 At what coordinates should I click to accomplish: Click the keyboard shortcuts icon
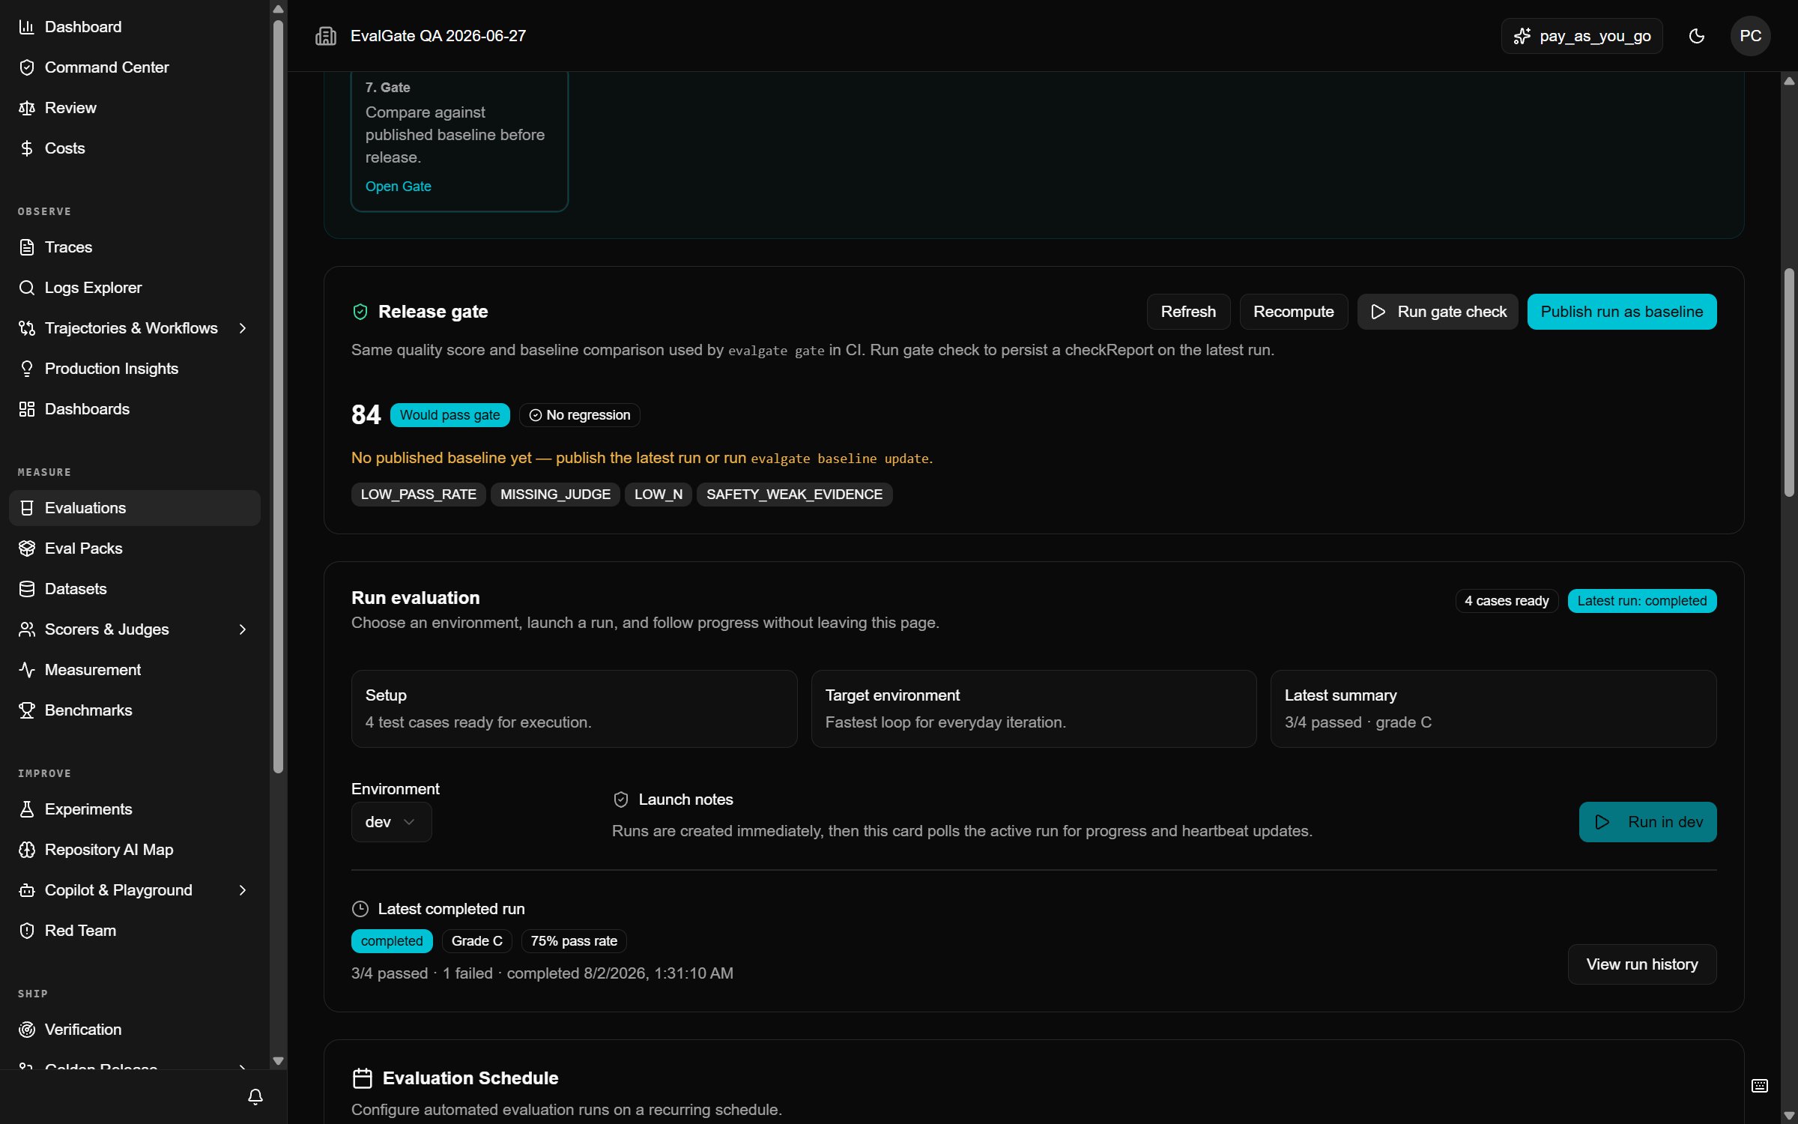pos(1760,1086)
